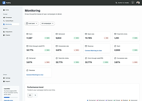Click the email Conversion rate card icon
Viewport: 142px width, 101px height.
pos(57,46)
